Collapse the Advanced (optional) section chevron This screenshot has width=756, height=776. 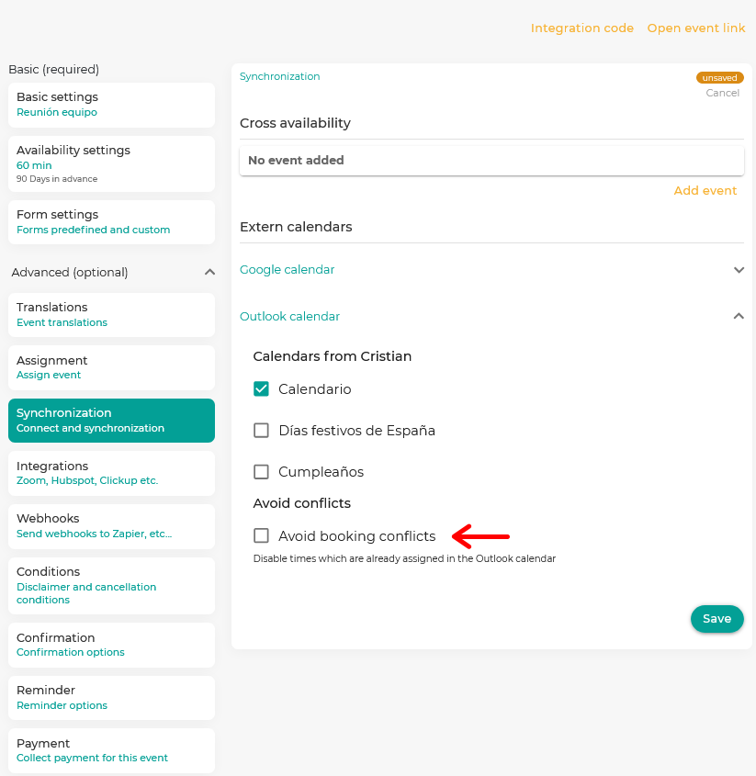(x=210, y=272)
